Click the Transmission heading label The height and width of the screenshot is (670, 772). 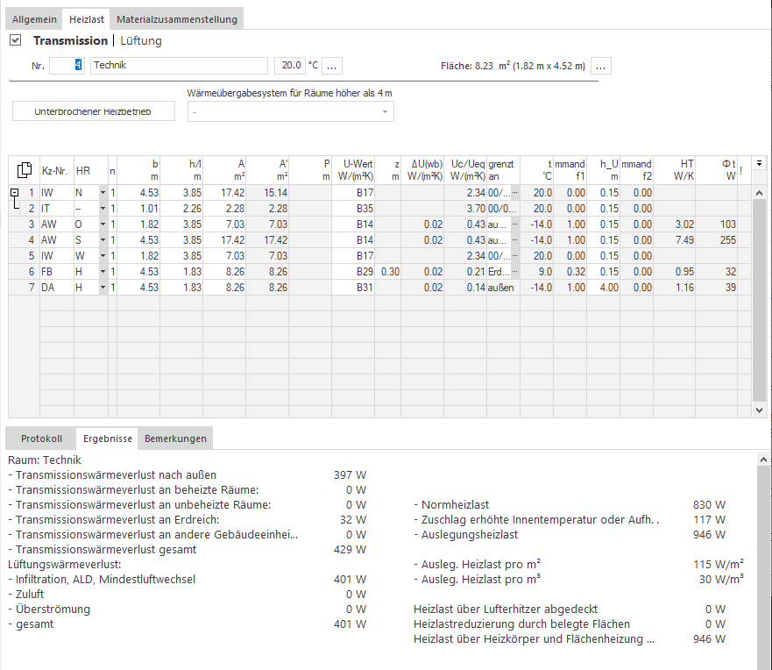coord(70,40)
